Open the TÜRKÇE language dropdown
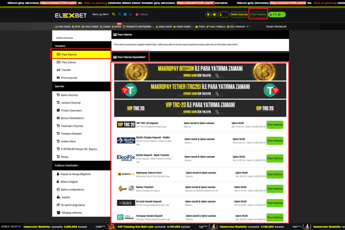Screen dimensions: 345x230 [144, 14]
